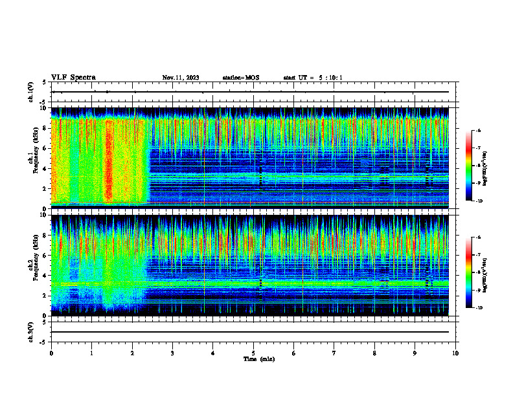This screenshot has width=513, height=396.
Task: Click the ch.3 voltage waveform trace
Action: point(250,332)
